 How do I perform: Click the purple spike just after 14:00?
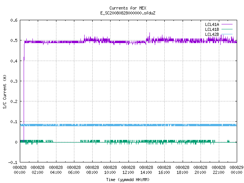150,36
